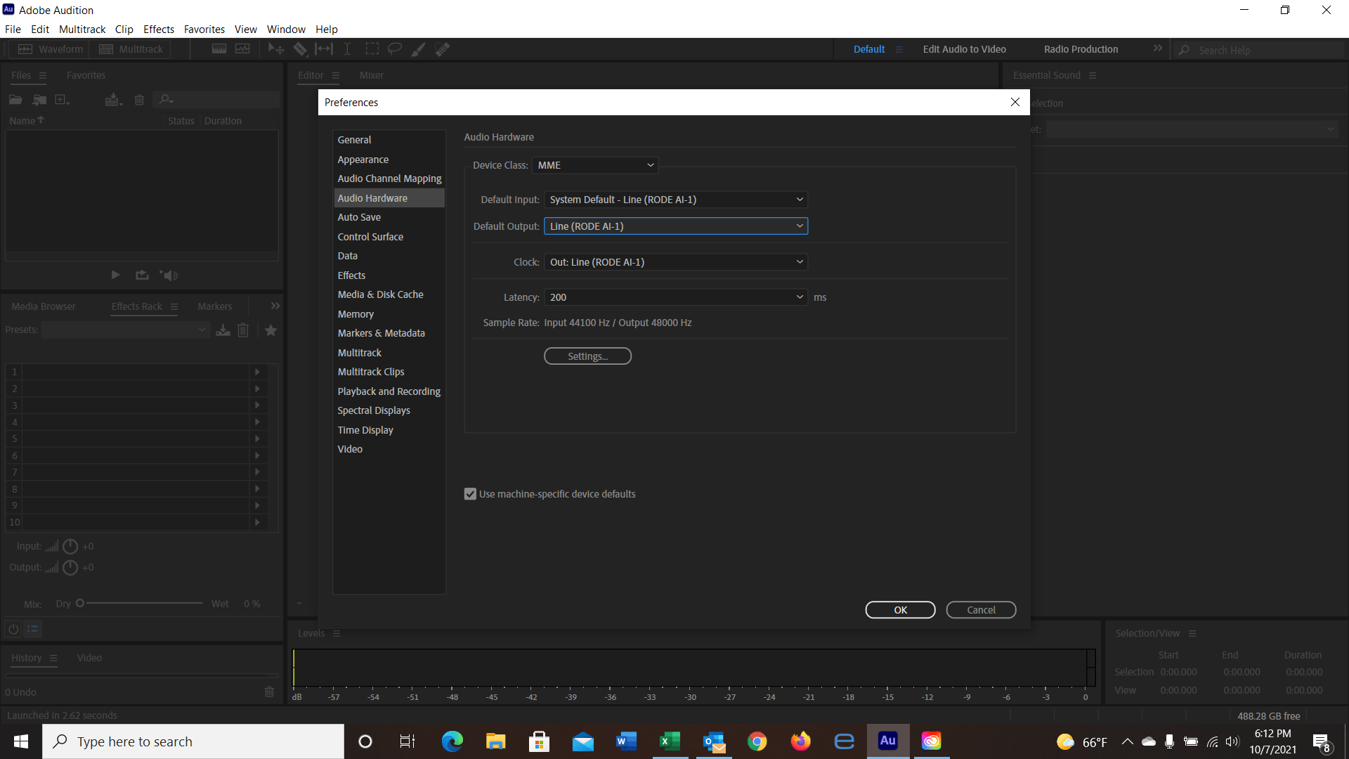Toggle the Effects Rack power button

(x=13, y=629)
